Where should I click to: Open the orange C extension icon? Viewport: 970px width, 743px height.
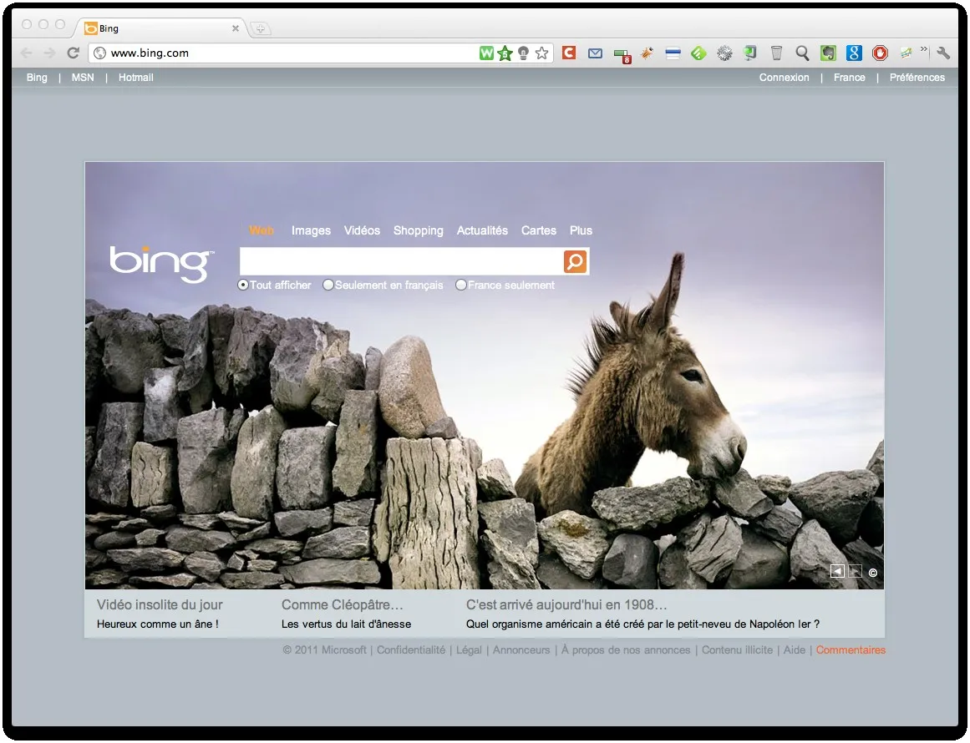[x=569, y=53]
